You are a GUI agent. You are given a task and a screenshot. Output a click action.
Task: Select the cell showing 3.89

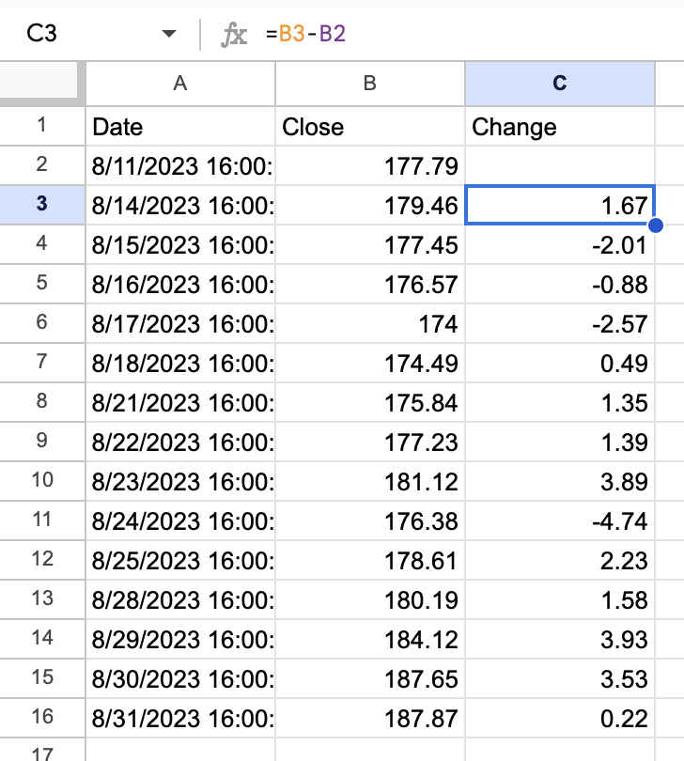[560, 481]
